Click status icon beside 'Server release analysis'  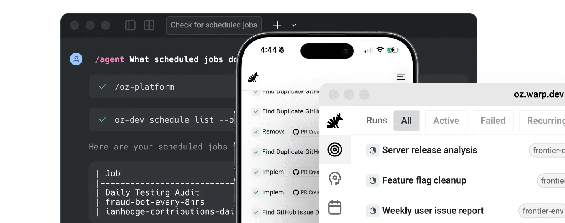click(x=373, y=150)
